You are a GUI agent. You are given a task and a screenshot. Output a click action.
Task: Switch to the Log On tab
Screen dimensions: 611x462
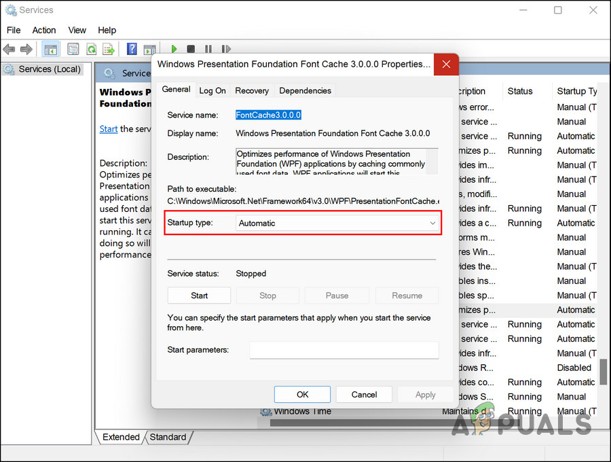pos(212,91)
